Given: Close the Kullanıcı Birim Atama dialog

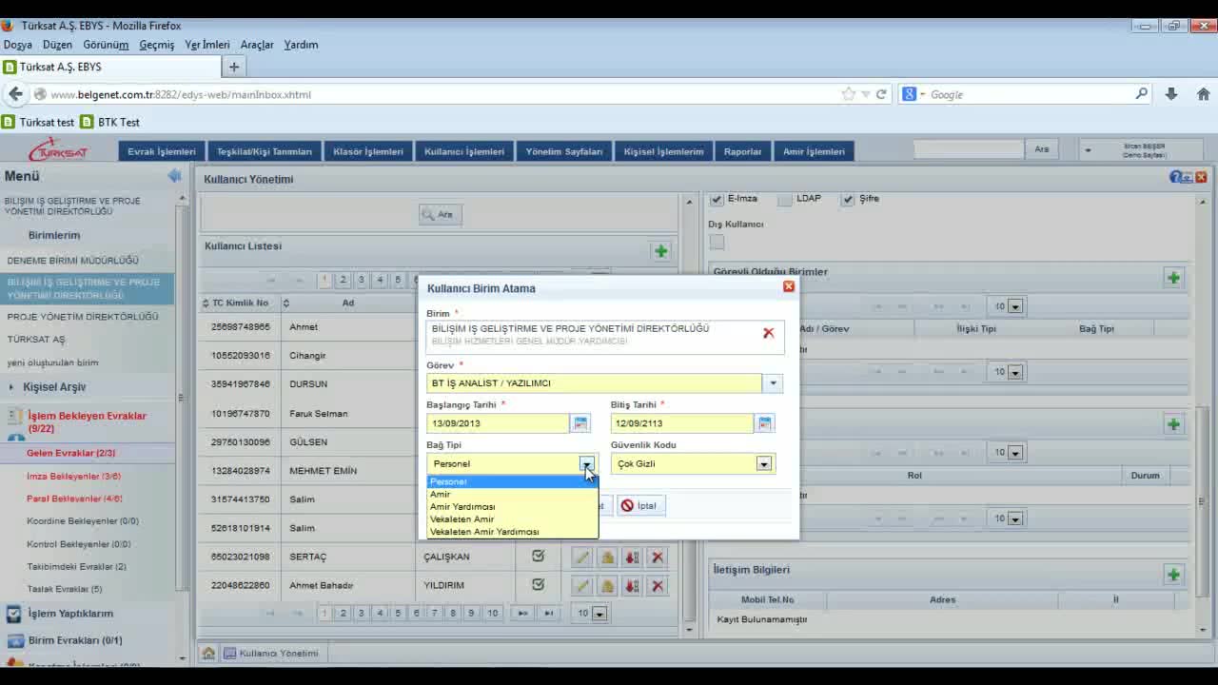Looking at the screenshot, I should point(788,286).
